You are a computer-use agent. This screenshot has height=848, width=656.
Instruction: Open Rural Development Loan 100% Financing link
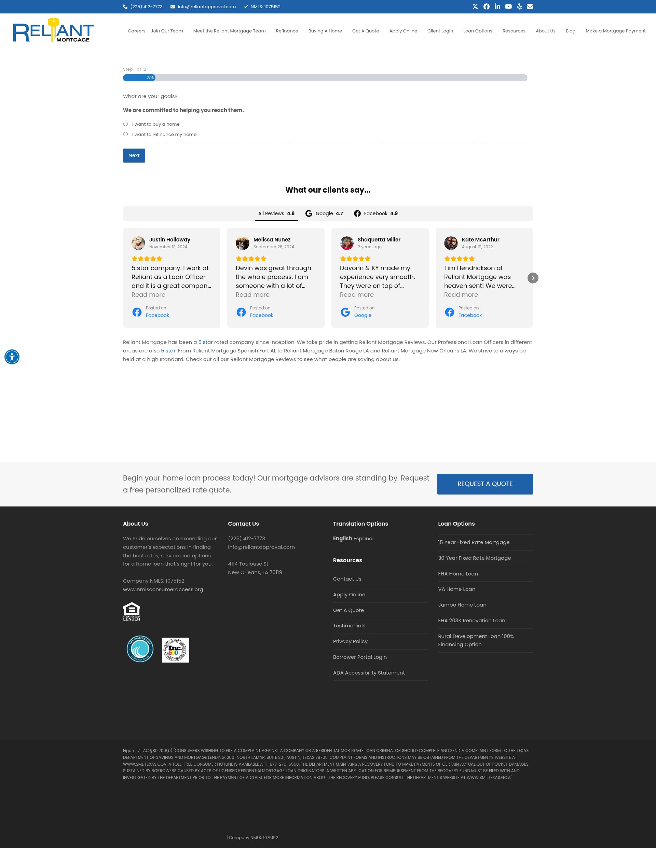coord(476,640)
